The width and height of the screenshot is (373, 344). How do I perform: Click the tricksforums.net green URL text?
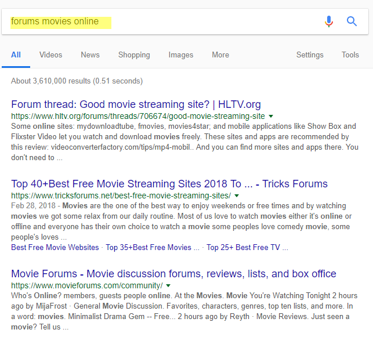tap(121, 196)
